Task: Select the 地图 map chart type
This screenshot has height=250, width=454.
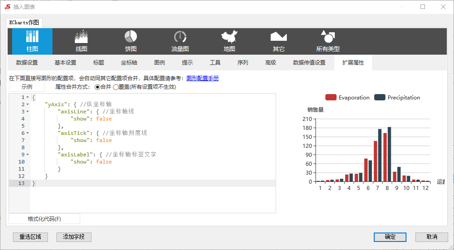Action: click(x=229, y=41)
